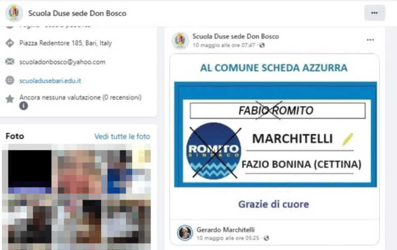Open the post options three-dots menu

[370, 40]
